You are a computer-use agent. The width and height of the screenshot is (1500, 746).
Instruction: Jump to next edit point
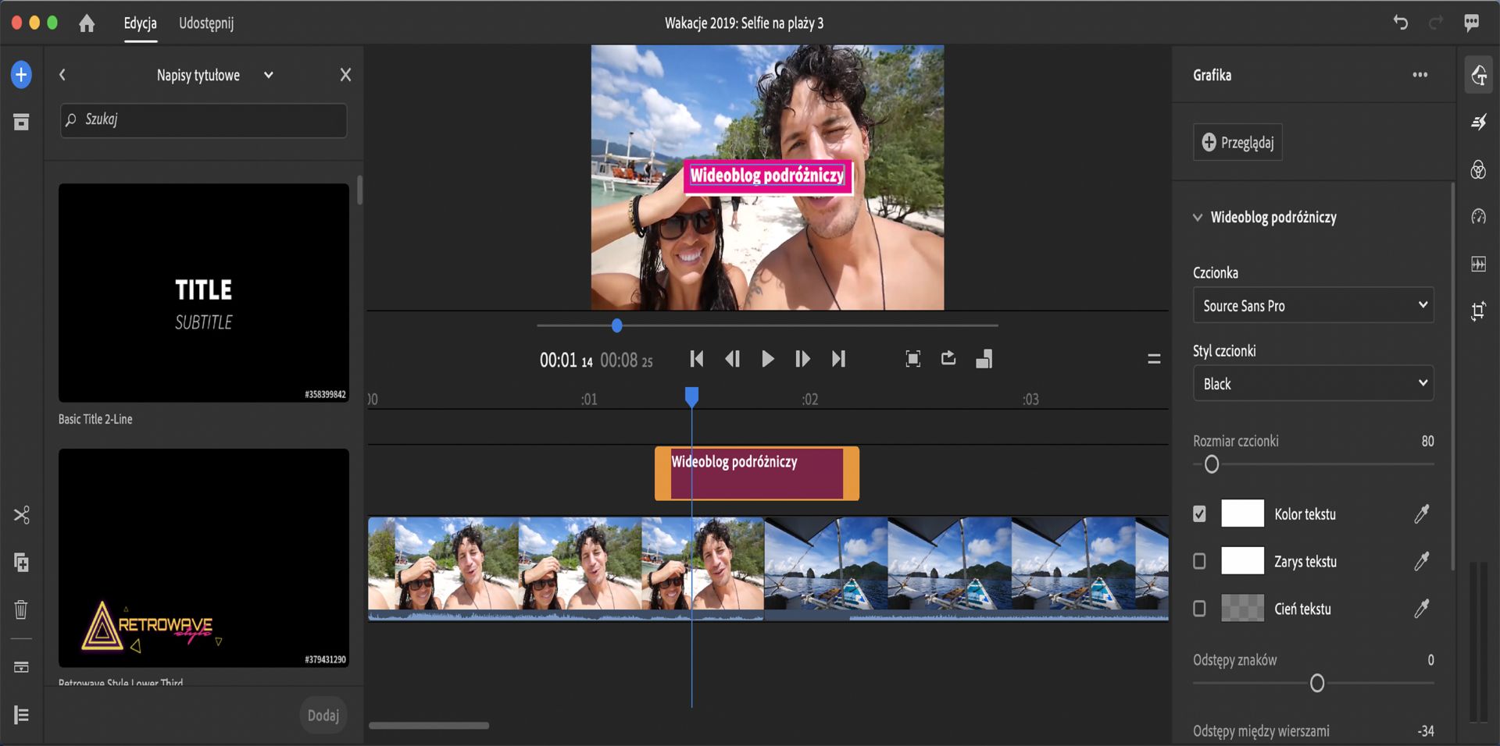pos(838,359)
